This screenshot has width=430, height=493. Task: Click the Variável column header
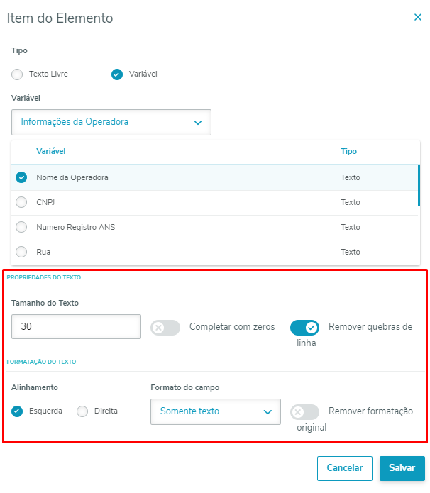[50, 151]
